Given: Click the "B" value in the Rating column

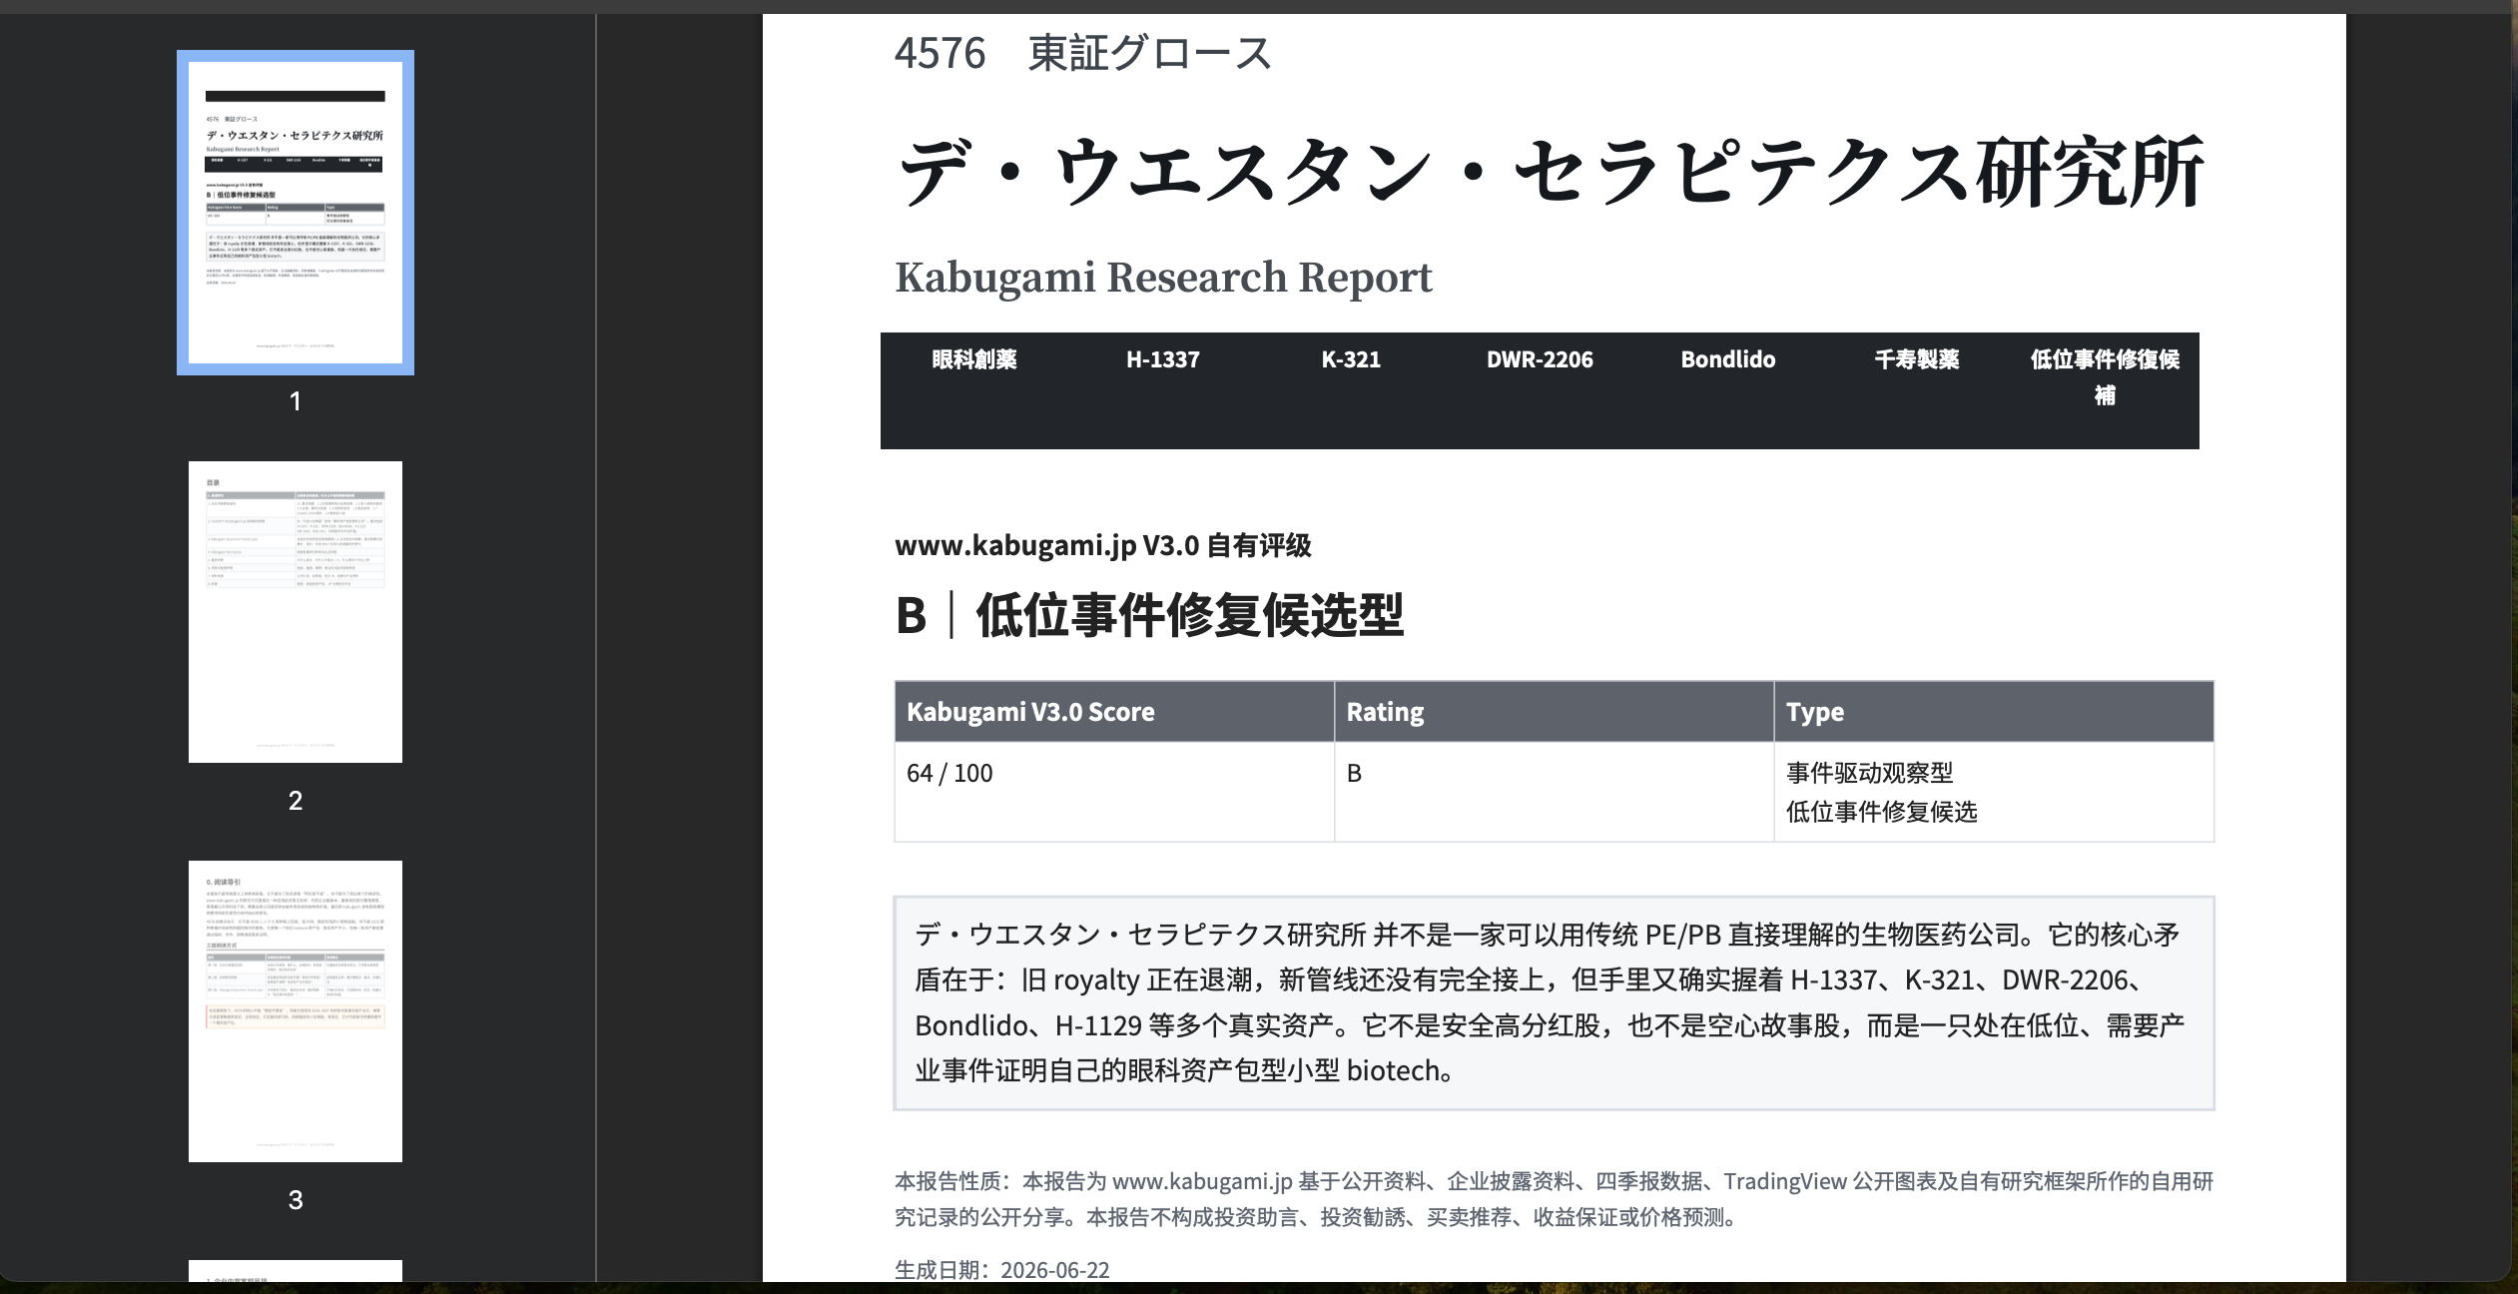Looking at the screenshot, I should click(x=1354, y=773).
